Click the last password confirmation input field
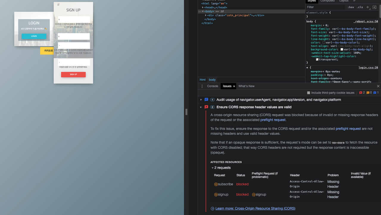This screenshot has width=381, height=215. pos(74,62)
